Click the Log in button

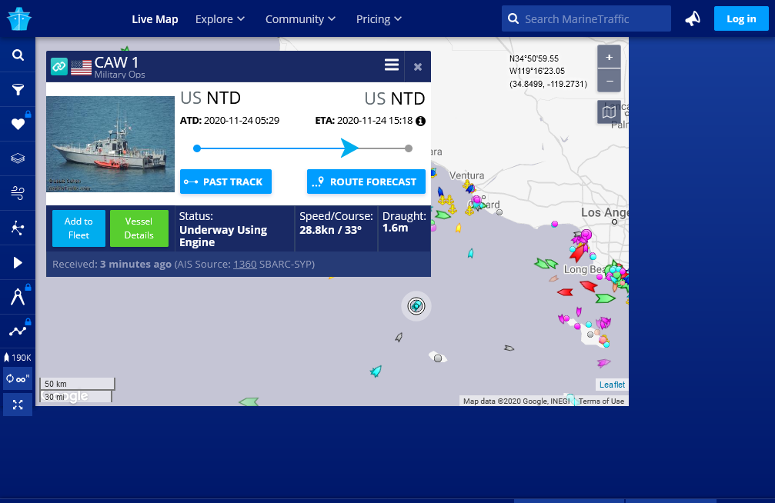click(741, 18)
